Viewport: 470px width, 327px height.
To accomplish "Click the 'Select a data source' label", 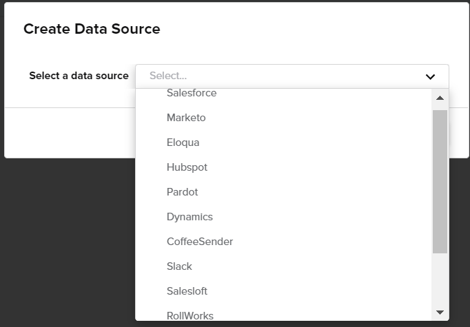I will [79, 76].
